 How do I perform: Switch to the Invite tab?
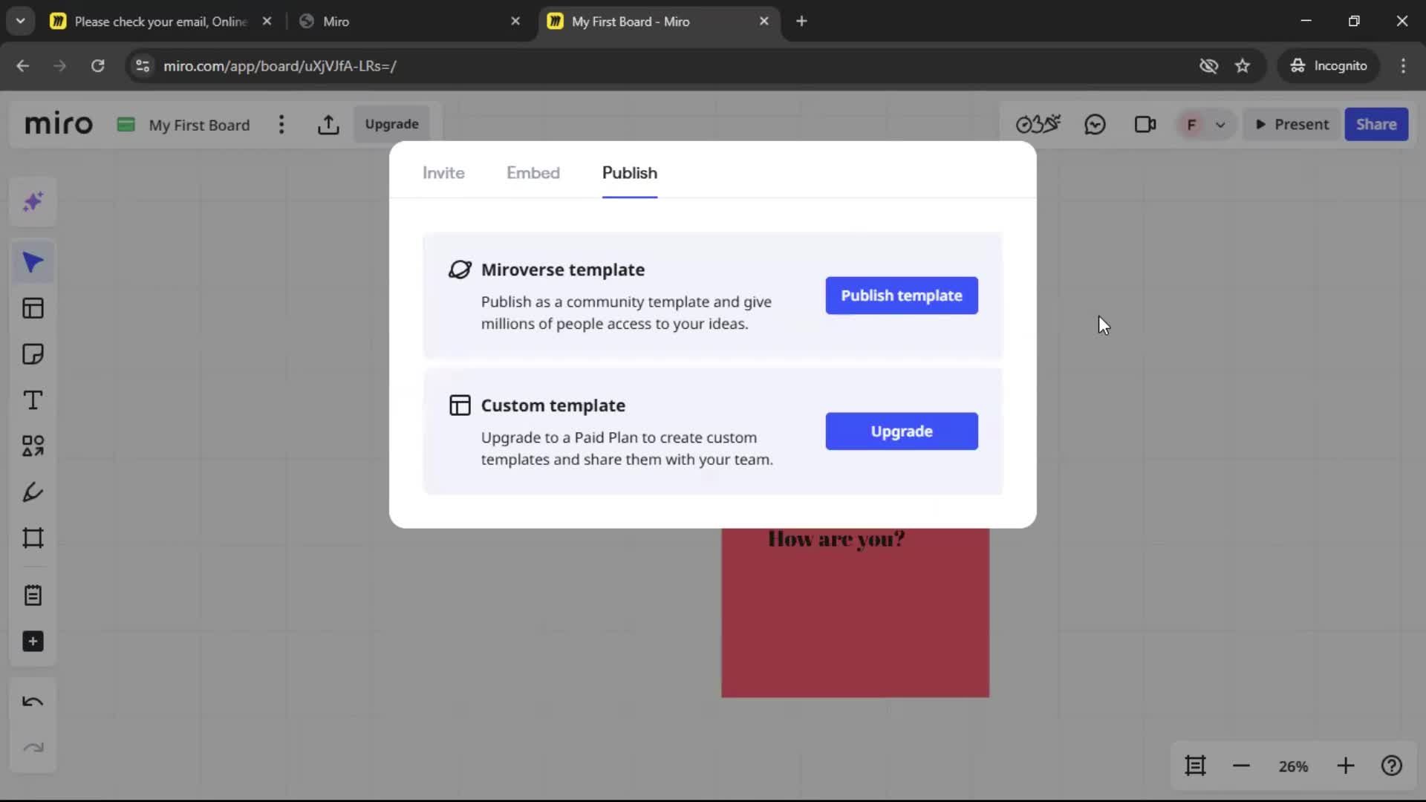[443, 172]
